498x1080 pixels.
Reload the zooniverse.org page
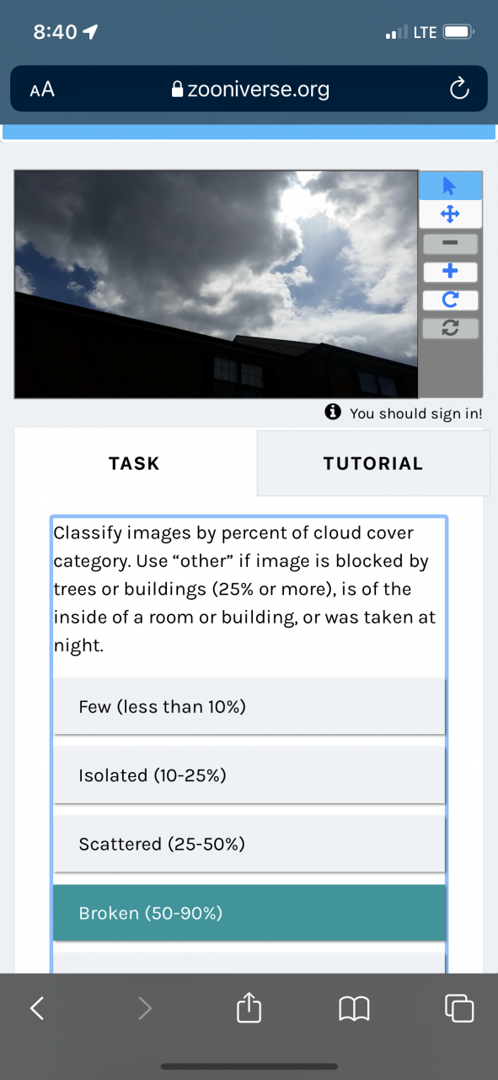(458, 89)
